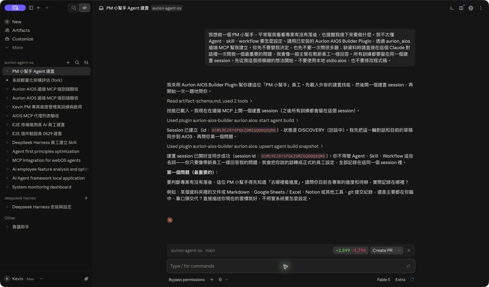Open the session 'AIOS MCP 代理列表驗收'
Screen dimensions: 489x287
[x=46, y=116]
